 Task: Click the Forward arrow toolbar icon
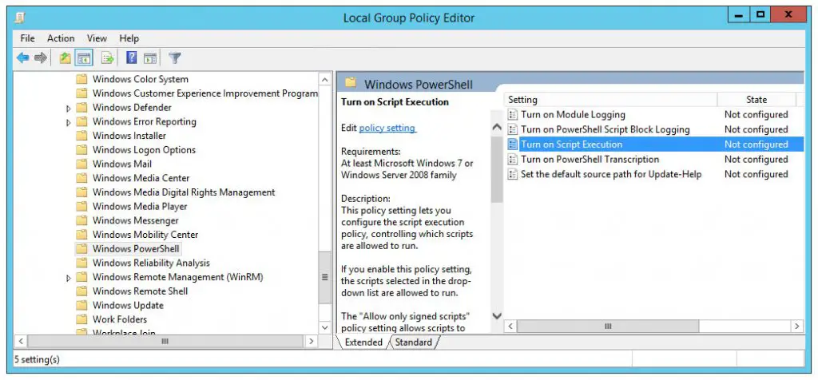coord(41,57)
